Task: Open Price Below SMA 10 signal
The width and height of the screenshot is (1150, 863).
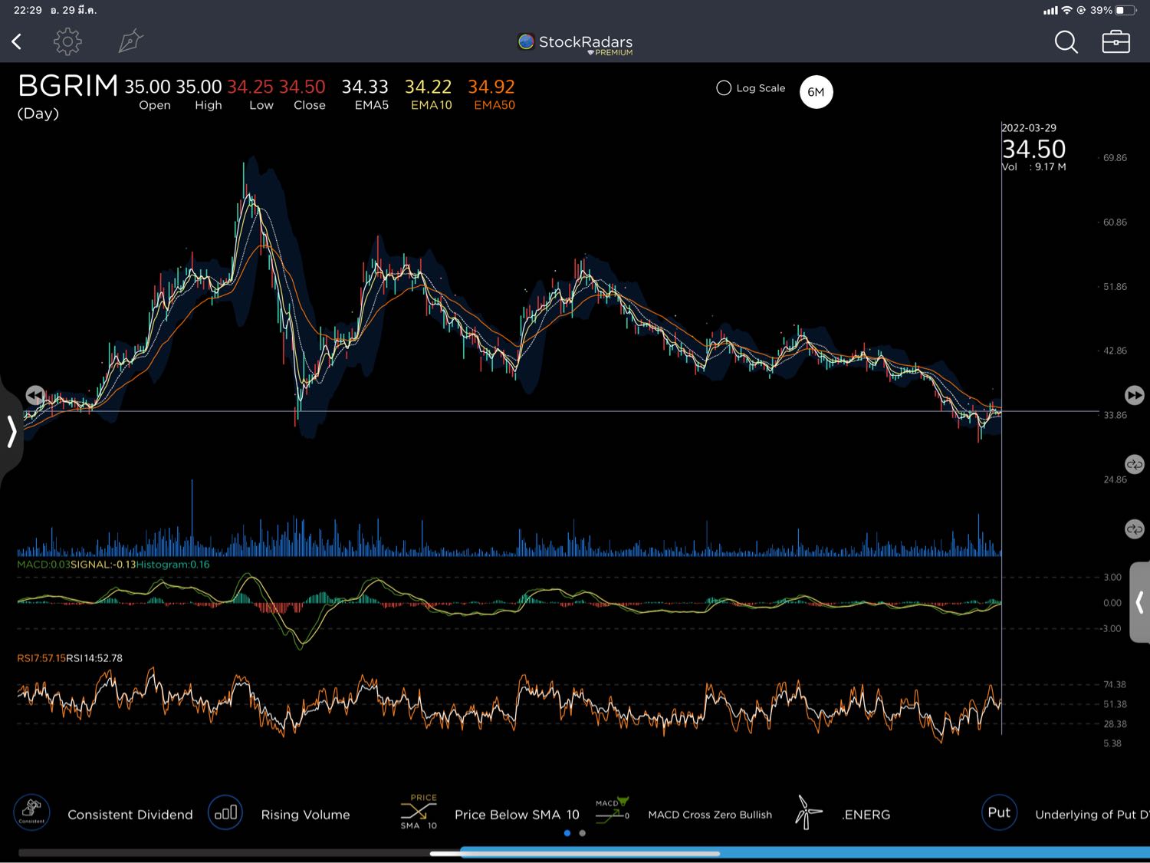Action: coord(517,815)
